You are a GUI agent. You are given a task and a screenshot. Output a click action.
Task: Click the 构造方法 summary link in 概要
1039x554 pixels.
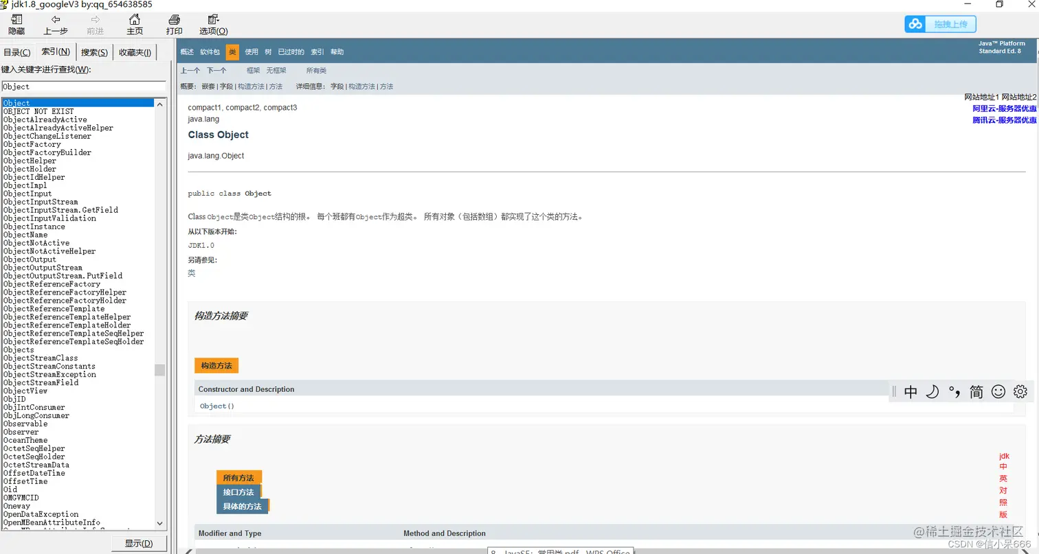pos(251,86)
